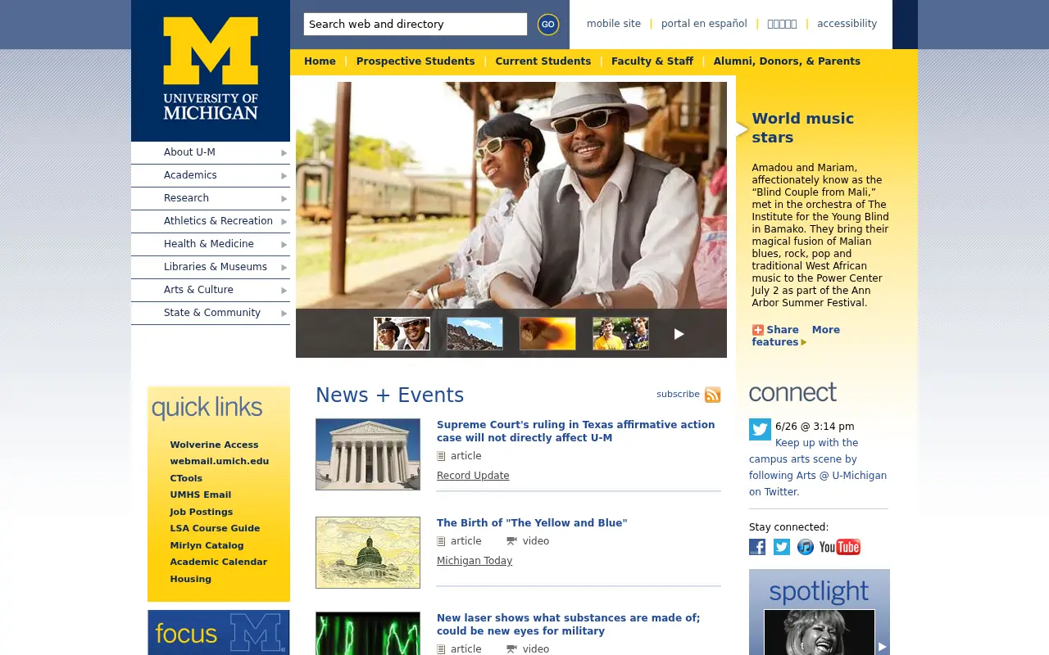
Task: Click the Share plus icon
Action: tap(758, 330)
